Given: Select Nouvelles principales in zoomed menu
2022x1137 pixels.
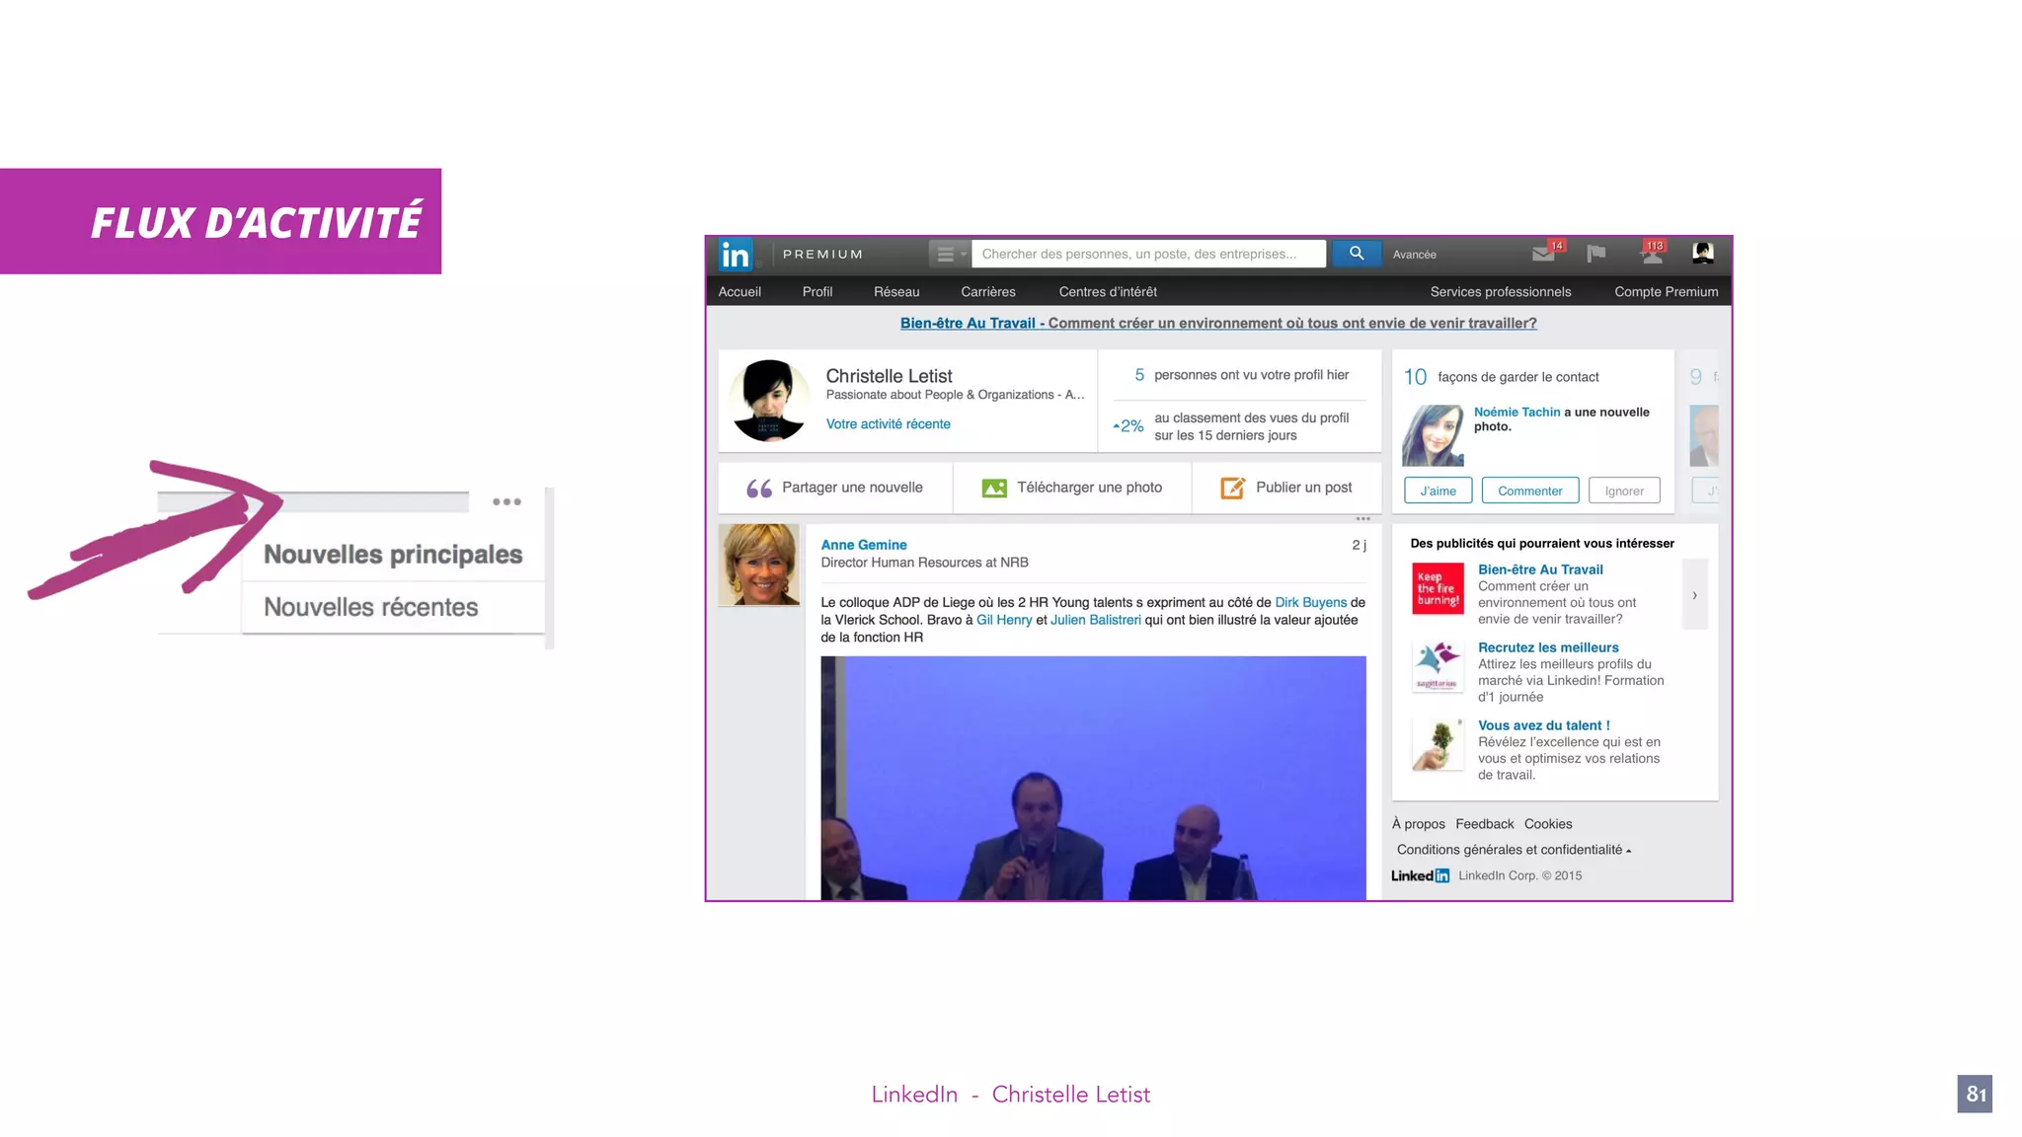Looking at the screenshot, I should (393, 555).
